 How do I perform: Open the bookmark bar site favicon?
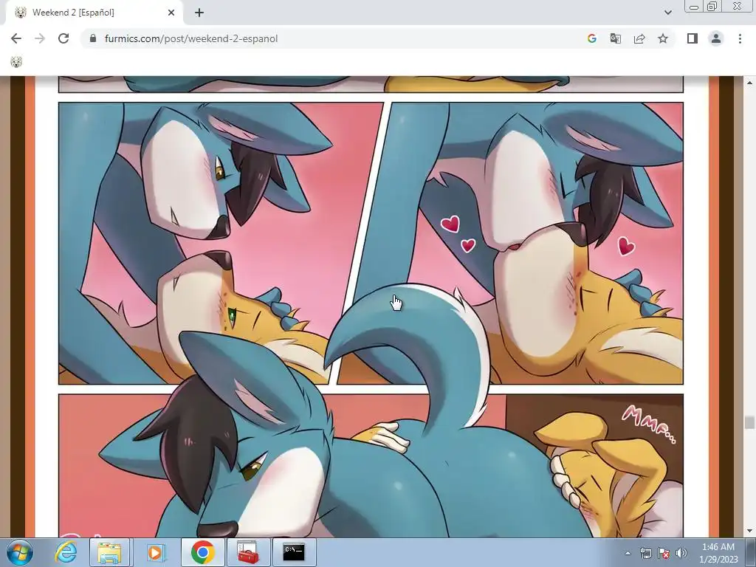[16, 62]
